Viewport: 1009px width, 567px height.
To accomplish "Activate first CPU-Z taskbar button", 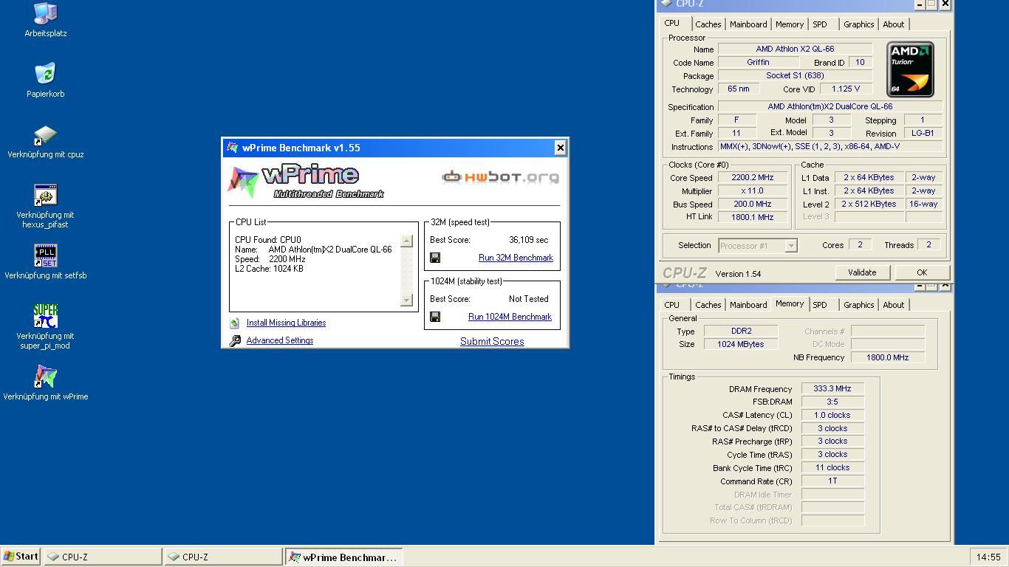I will point(103,557).
